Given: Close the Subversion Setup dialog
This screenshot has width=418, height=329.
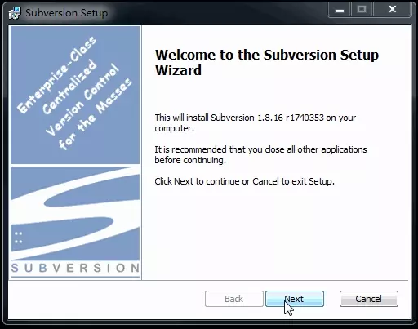Looking at the screenshot, I should pyautogui.click(x=392, y=10).
